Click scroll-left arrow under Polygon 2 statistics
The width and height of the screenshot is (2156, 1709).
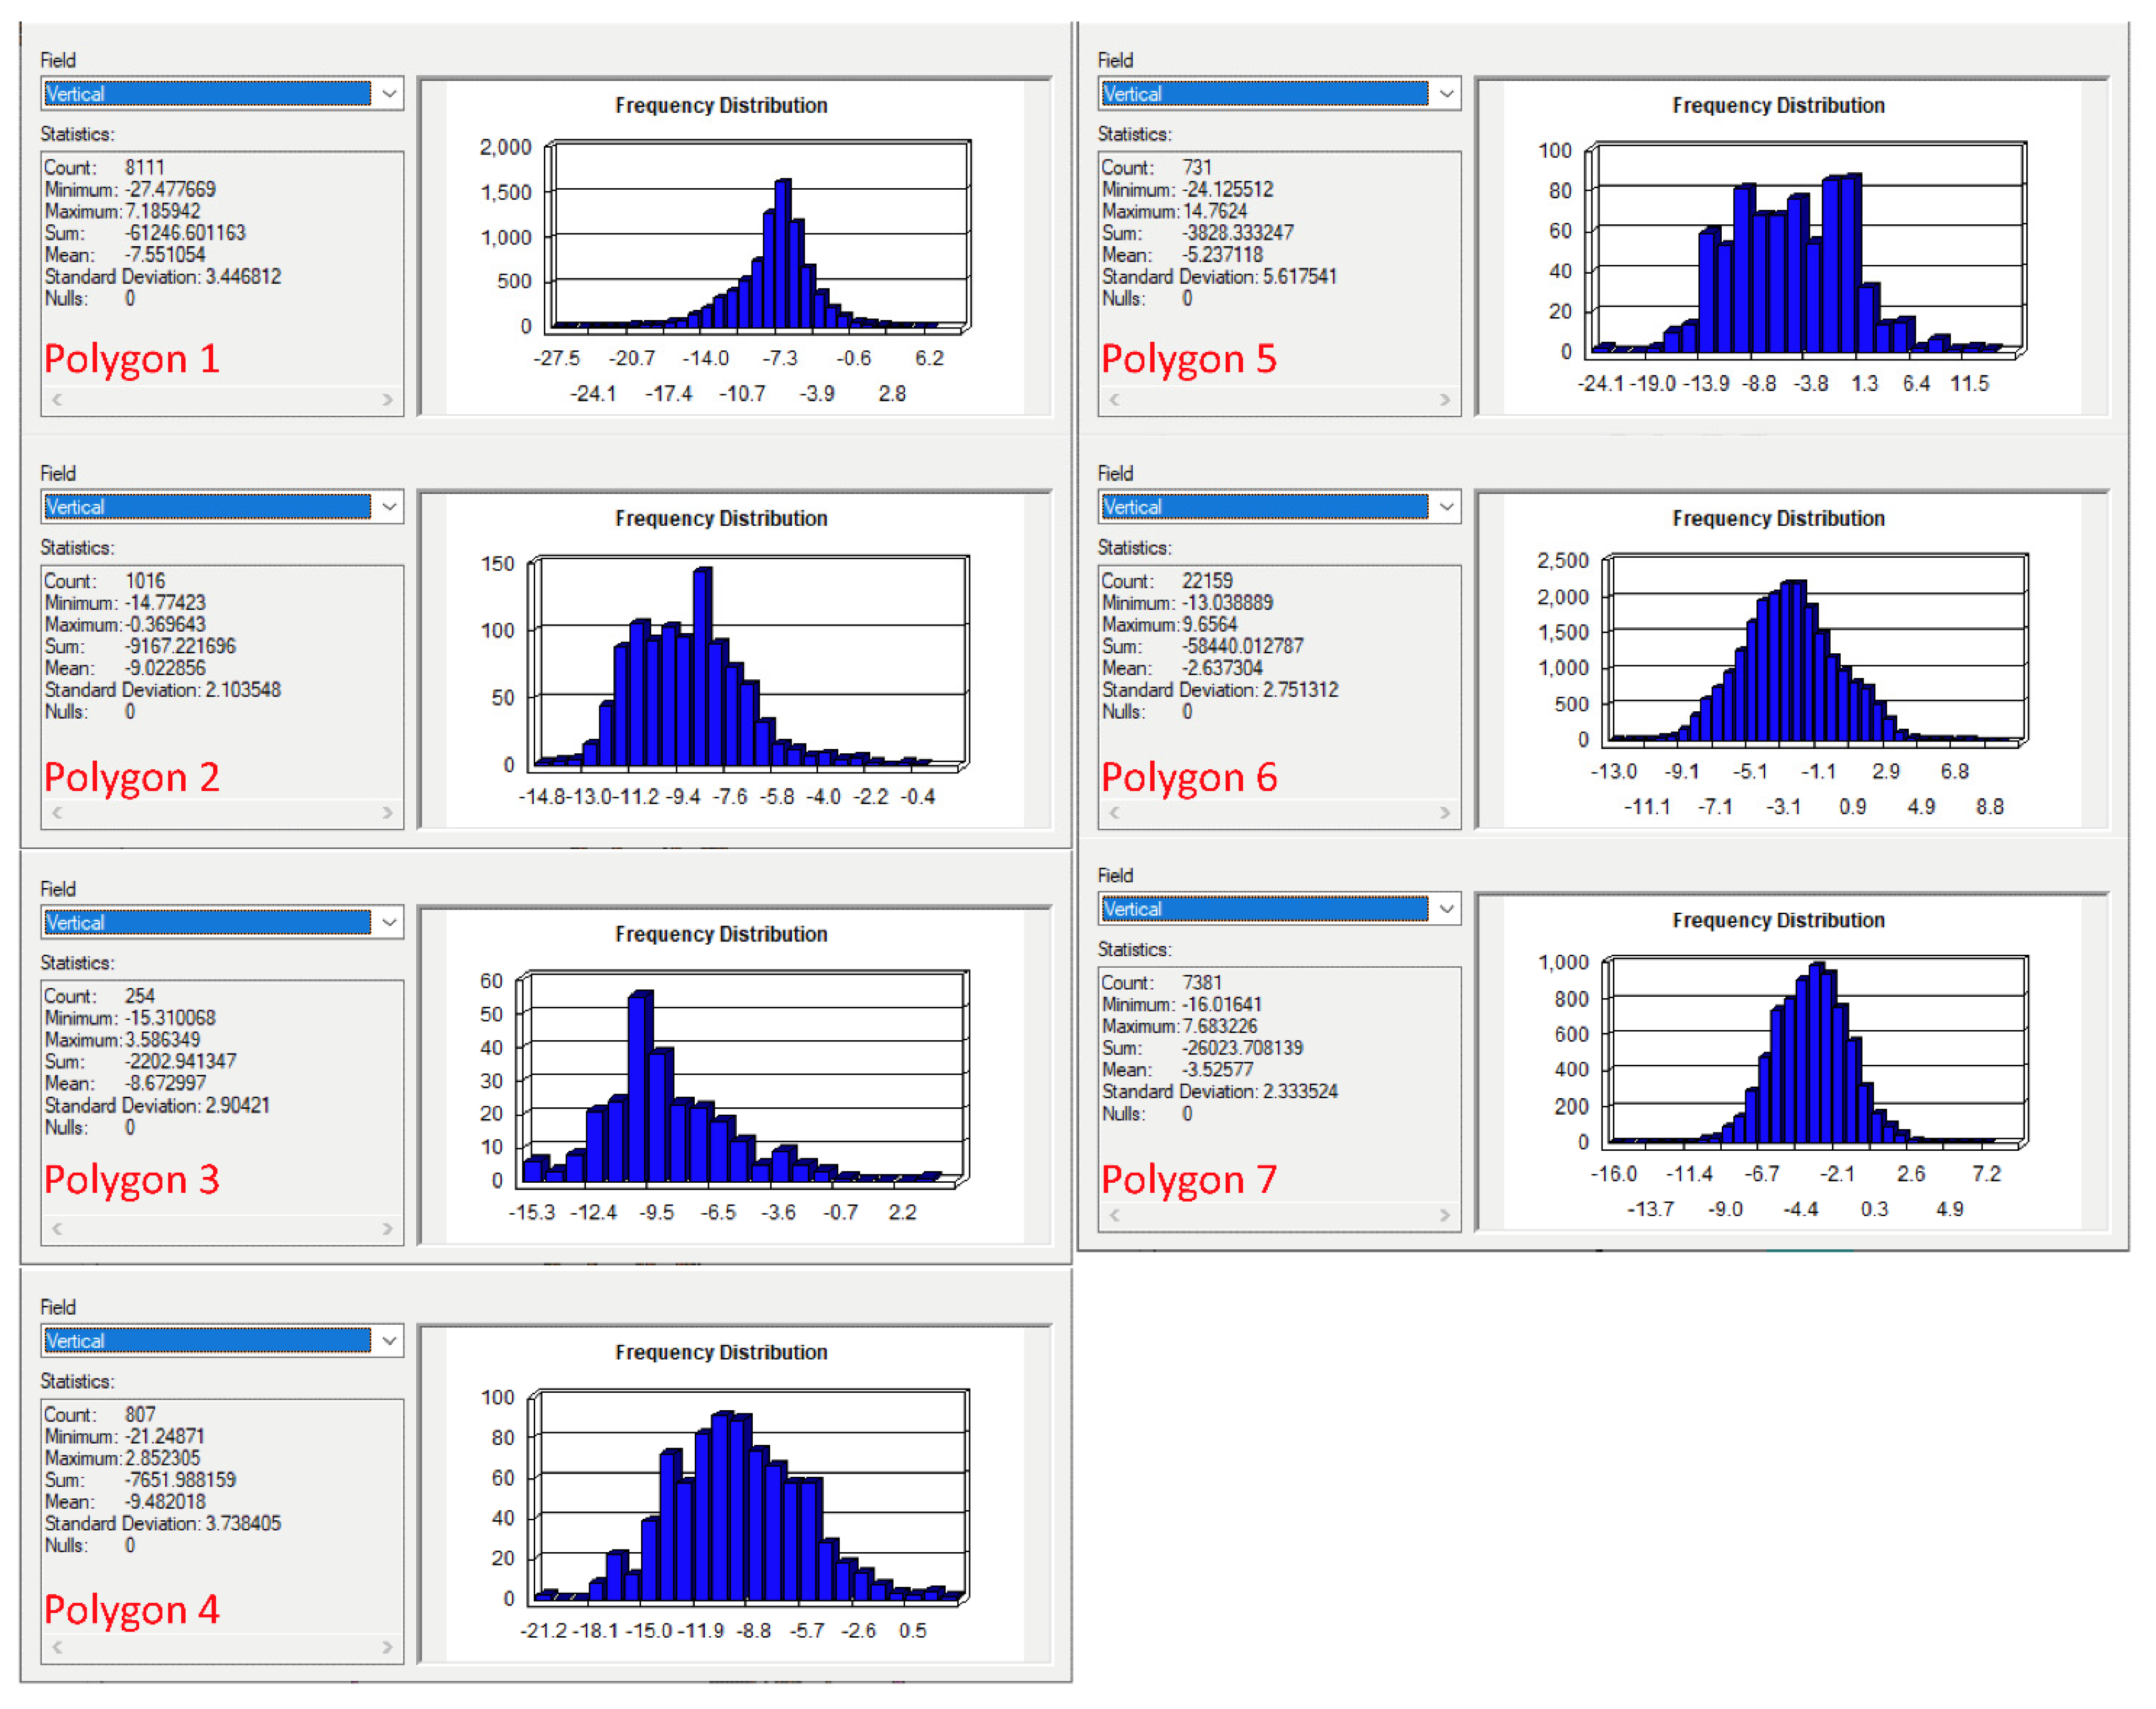[x=57, y=813]
